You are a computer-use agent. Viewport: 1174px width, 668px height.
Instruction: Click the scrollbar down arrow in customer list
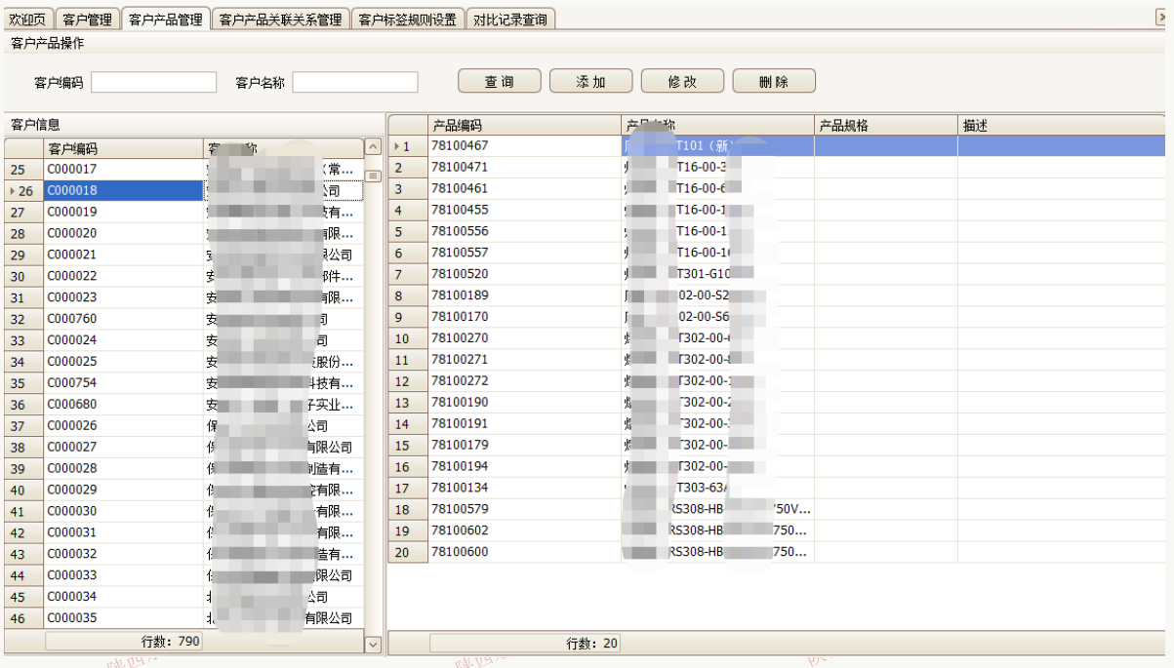(x=373, y=644)
